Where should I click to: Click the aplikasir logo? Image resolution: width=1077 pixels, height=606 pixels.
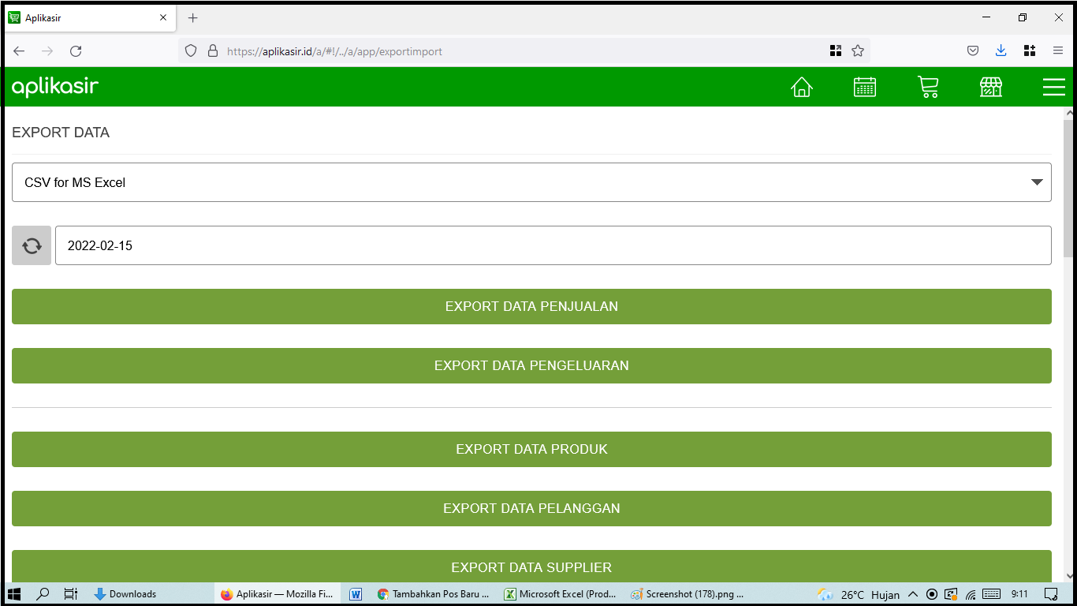pos(55,87)
